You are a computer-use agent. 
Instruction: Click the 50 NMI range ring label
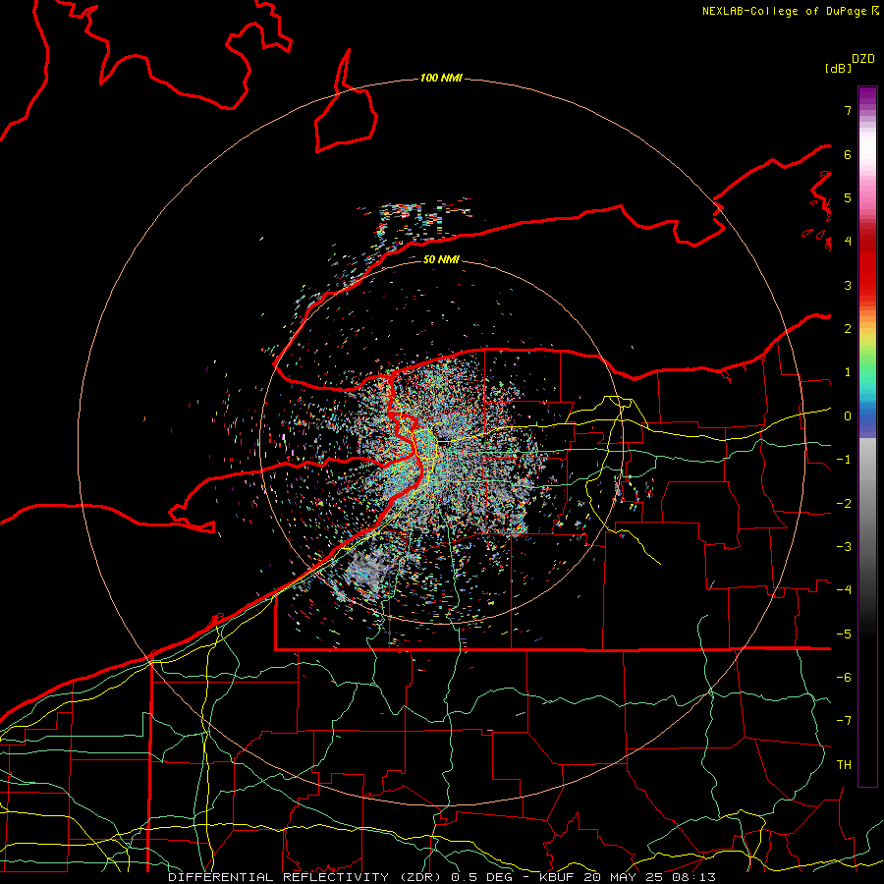coord(441,259)
